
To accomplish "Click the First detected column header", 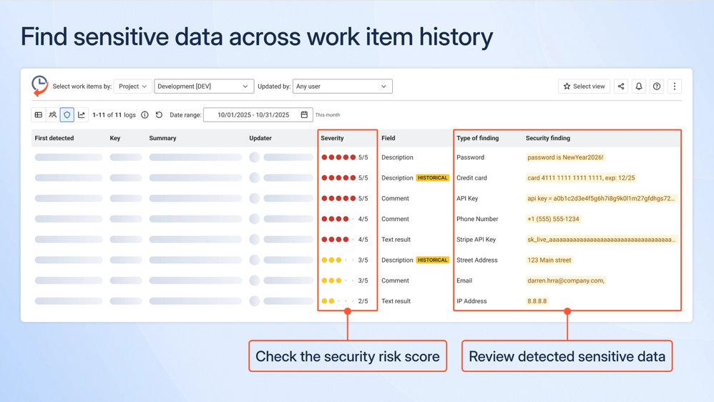I will (x=54, y=138).
